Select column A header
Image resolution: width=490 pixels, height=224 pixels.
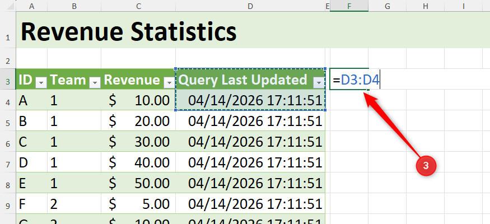click(31, 6)
